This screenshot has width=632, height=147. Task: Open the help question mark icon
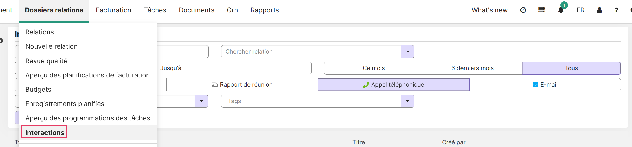(x=616, y=10)
